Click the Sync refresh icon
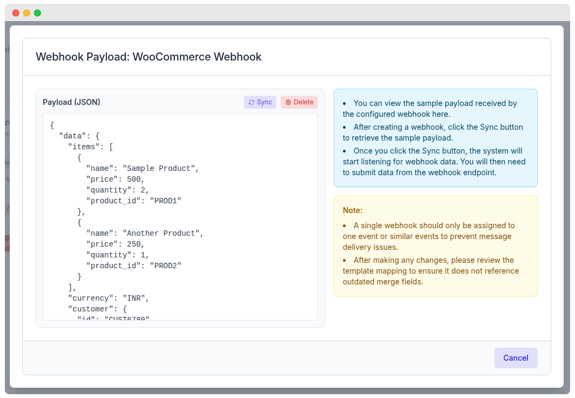Viewport: 575px width, 398px height. (x=251, y=102)
